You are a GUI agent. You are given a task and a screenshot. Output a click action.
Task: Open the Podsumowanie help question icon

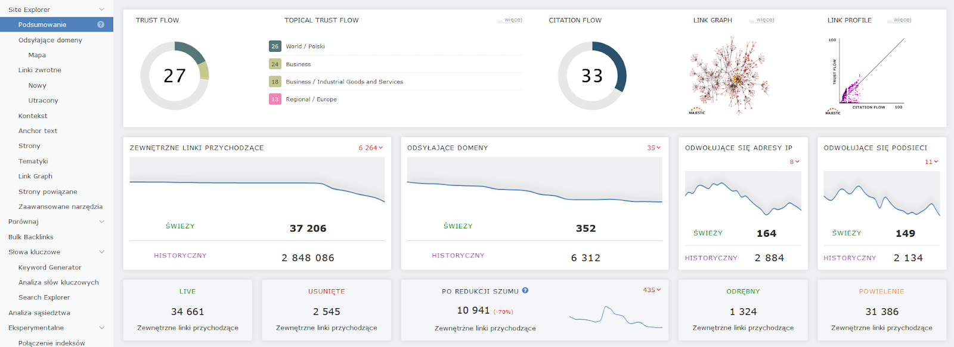pyautogui.click(x=101, y=24)
